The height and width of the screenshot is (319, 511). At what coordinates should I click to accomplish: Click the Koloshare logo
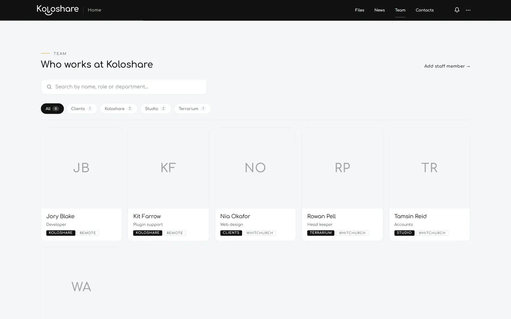(58, 10)
